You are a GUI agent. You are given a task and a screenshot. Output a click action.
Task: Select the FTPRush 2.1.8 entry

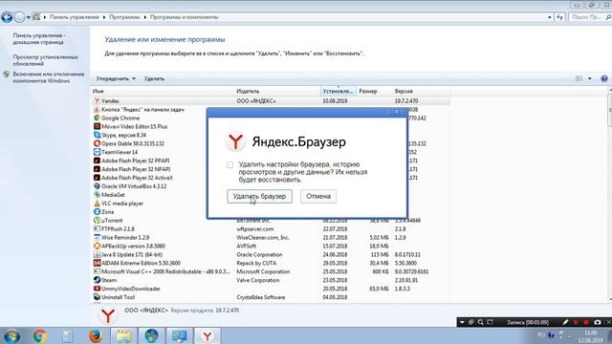point(118,229)
